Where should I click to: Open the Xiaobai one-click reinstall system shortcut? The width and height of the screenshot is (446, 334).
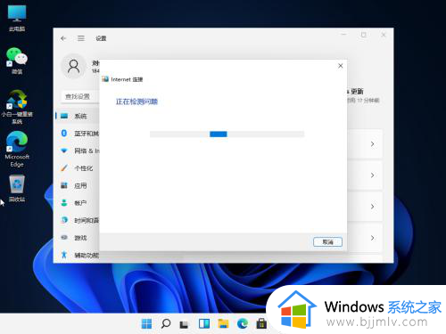(17, 107)
